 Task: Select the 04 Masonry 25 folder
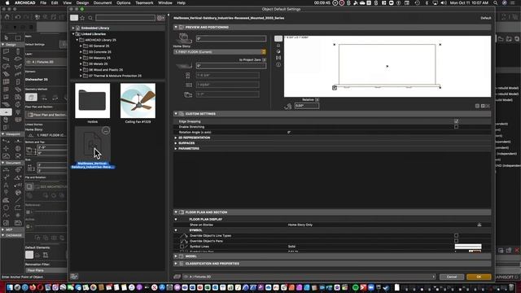[99, 58]
